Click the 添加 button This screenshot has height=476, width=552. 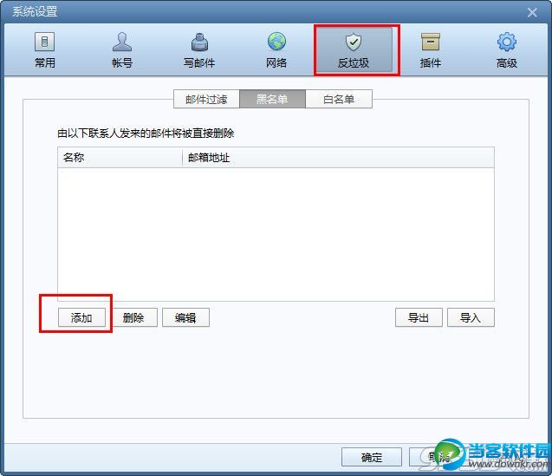[81, 318]
